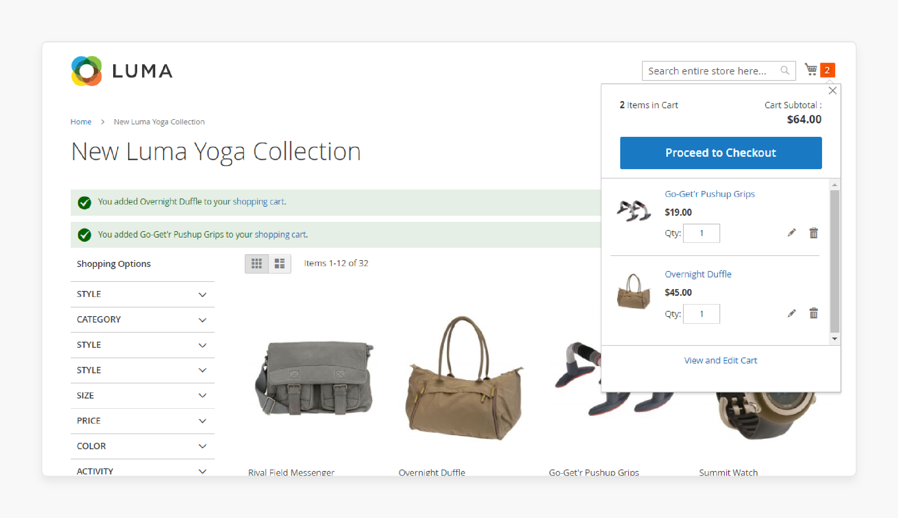
Task: Click '2 Items in Cart' text
Action: click(x=649, y=105)
